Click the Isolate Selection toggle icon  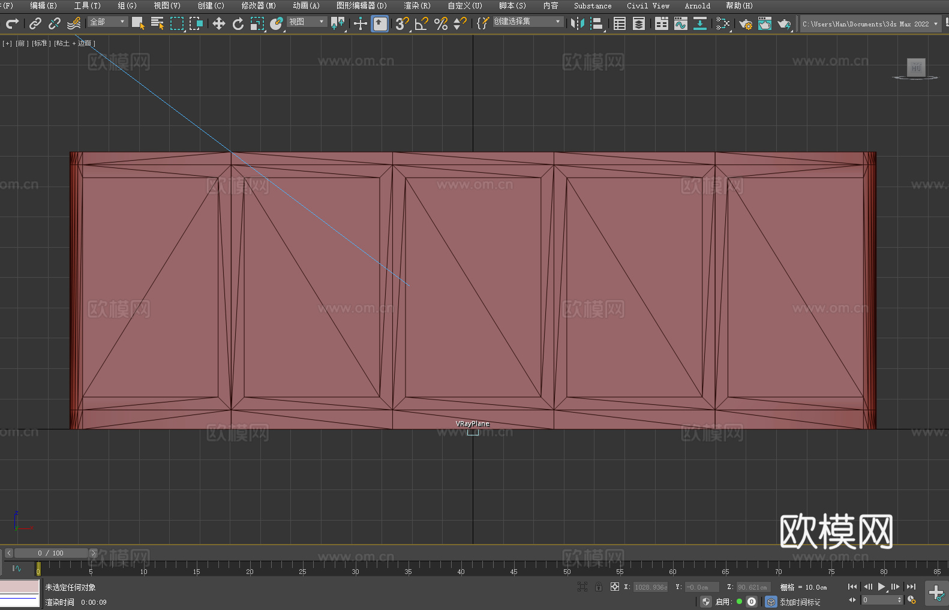coord(582,587)
